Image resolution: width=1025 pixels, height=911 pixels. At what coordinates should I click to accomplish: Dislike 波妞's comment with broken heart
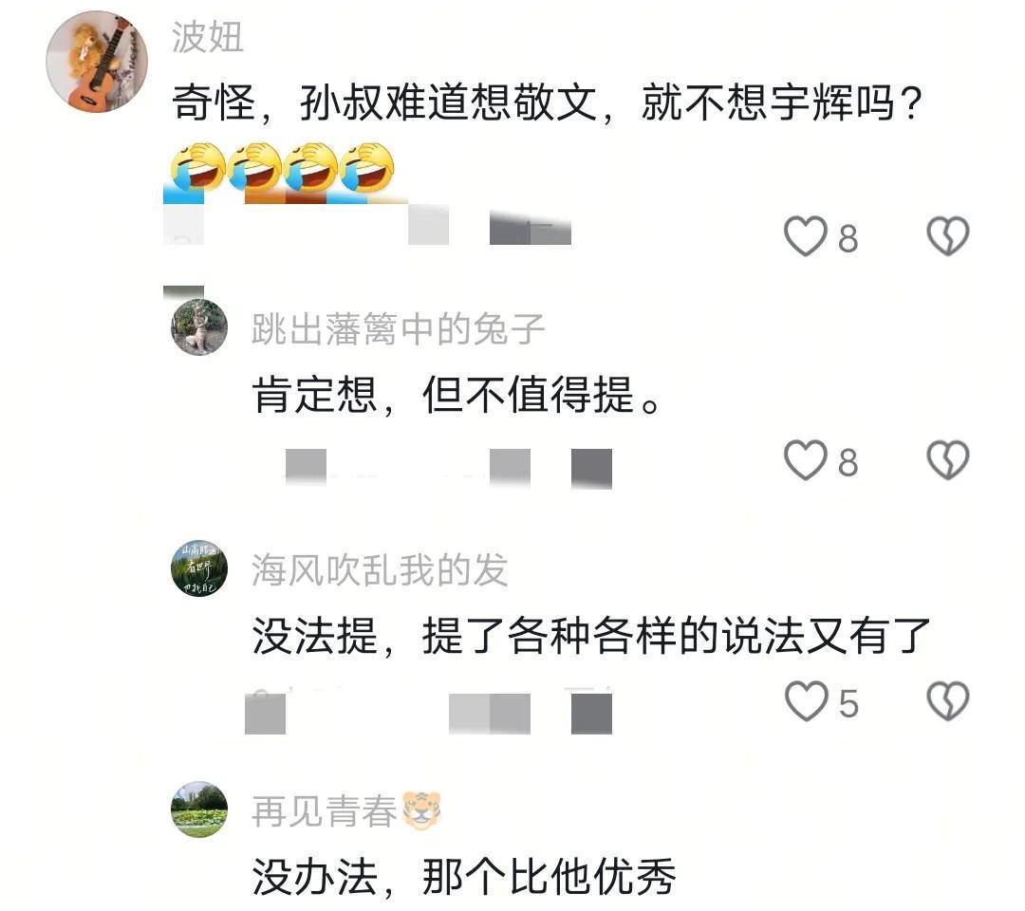tap(948, 236)
